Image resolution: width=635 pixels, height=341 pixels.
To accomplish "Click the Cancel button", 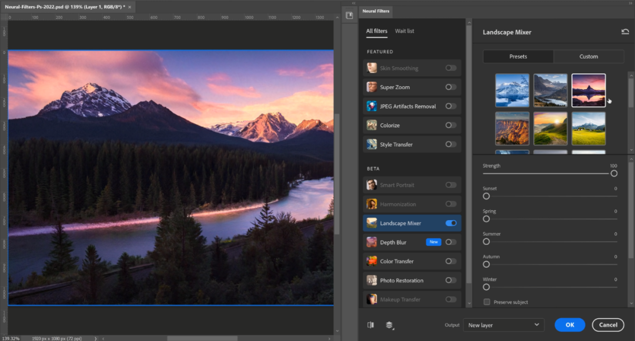I will (607, 325).
